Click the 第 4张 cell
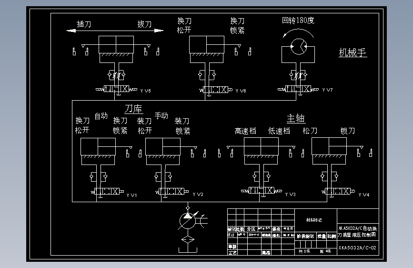 tap(325, 251)
